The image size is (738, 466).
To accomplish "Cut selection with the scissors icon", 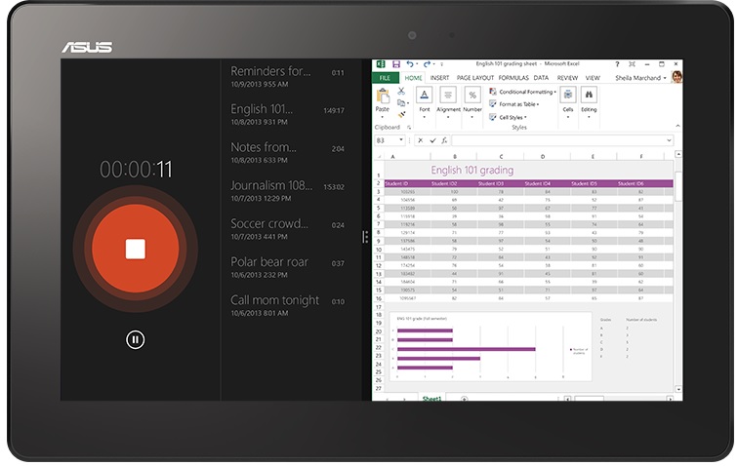I will click(x=401, y=92).
